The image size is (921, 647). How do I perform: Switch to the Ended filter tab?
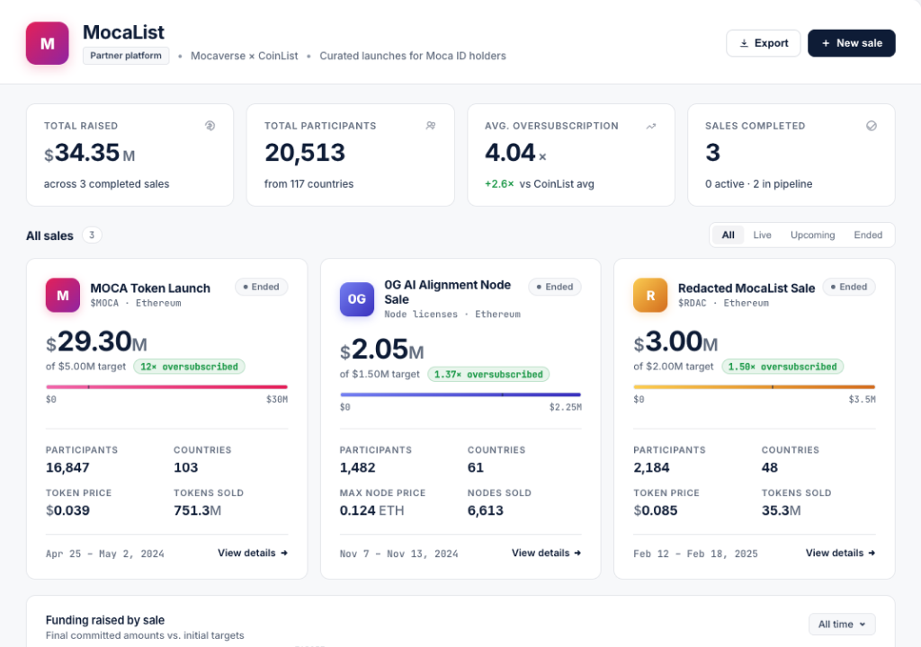pyautogui.click(x=868, y=235)
